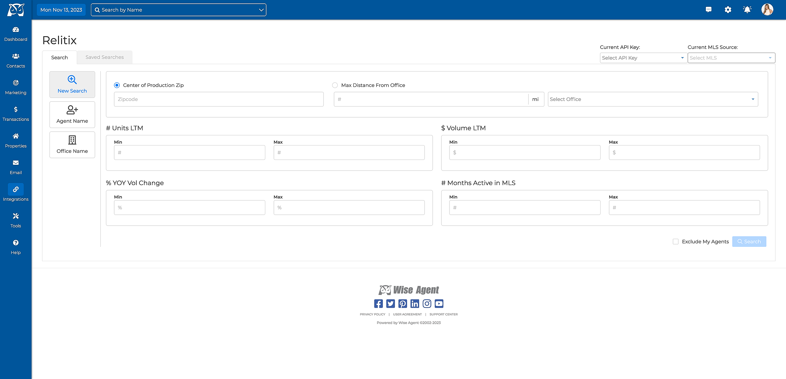Click Units LTM Max field
This screenshot has width=786, height=379.
(349, 153)
